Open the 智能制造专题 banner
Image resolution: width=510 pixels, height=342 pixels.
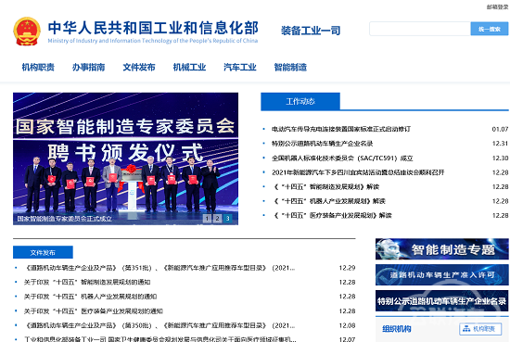441,249
